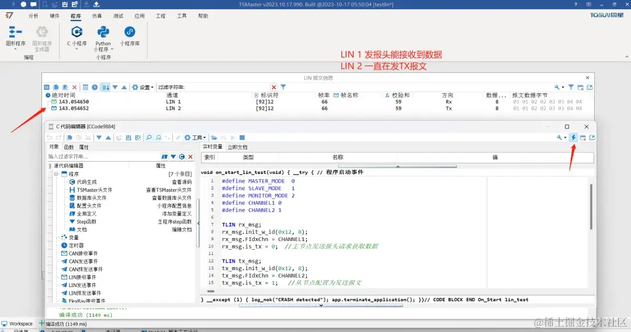Screen dimensions: 631x332
Task: Select LIN接收事件 in the object tree
Action: tap(82, 277)
